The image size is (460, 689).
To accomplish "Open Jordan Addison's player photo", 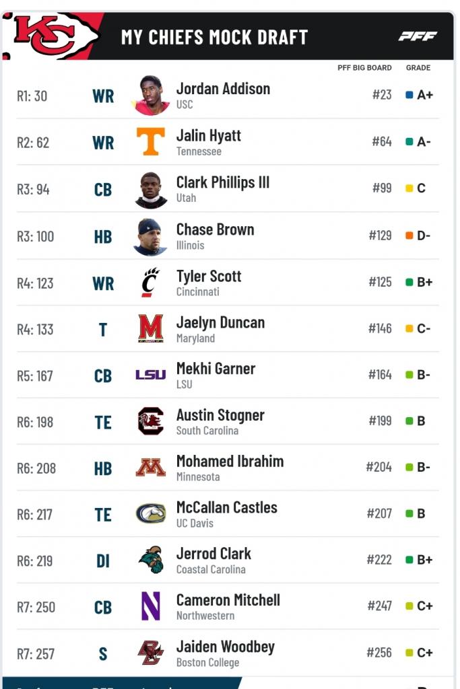I will tap(150, 96).
